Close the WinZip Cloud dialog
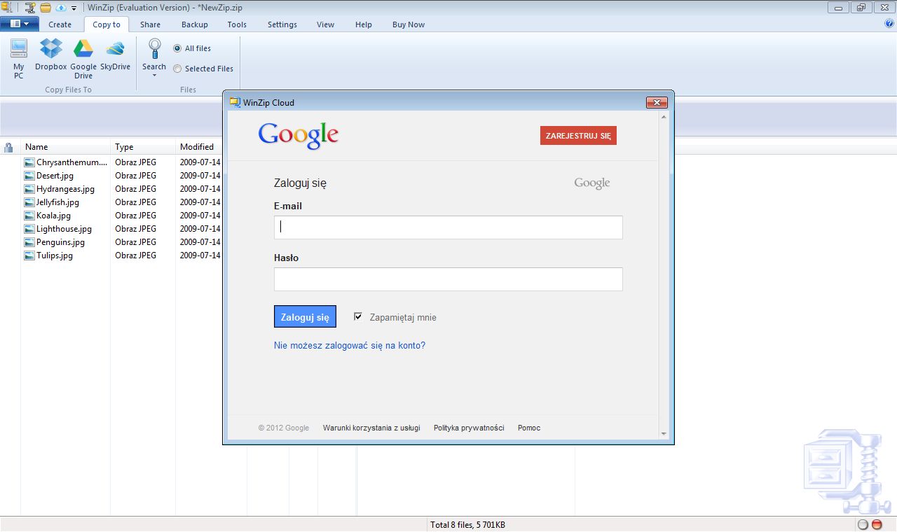The height and width of the screenshot is (532, 897). [x=656, y=102]
